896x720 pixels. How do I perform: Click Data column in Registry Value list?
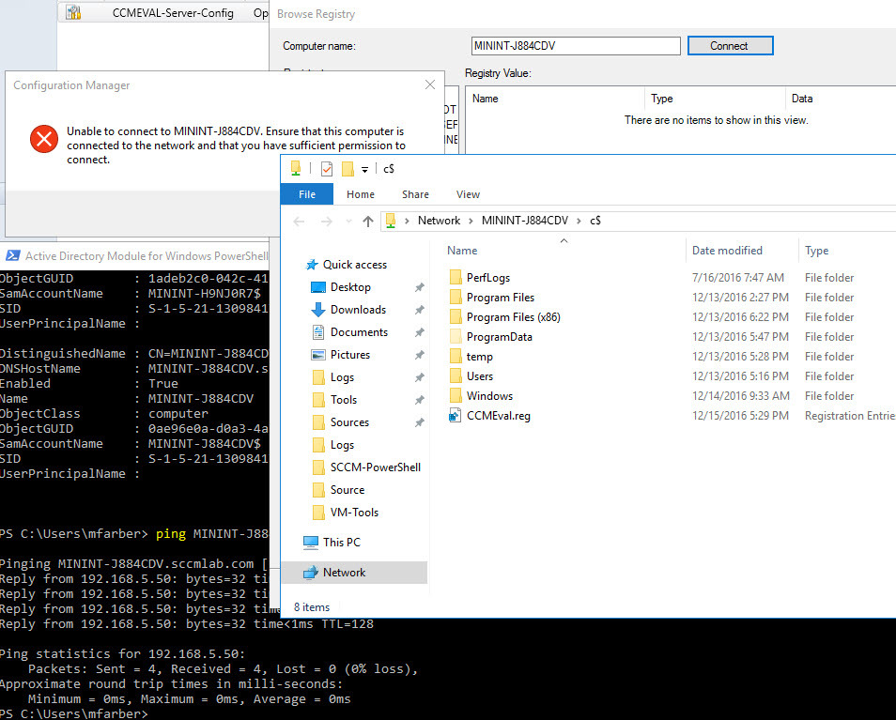802,99
